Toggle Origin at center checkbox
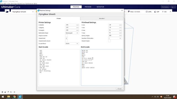 pyautogui.click(x=66, y=35)
